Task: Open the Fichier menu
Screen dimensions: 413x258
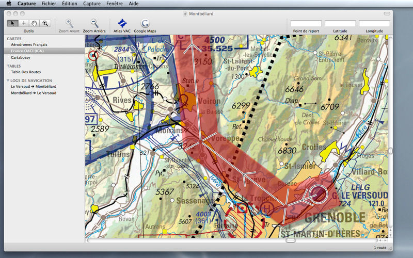Action: 49,4
